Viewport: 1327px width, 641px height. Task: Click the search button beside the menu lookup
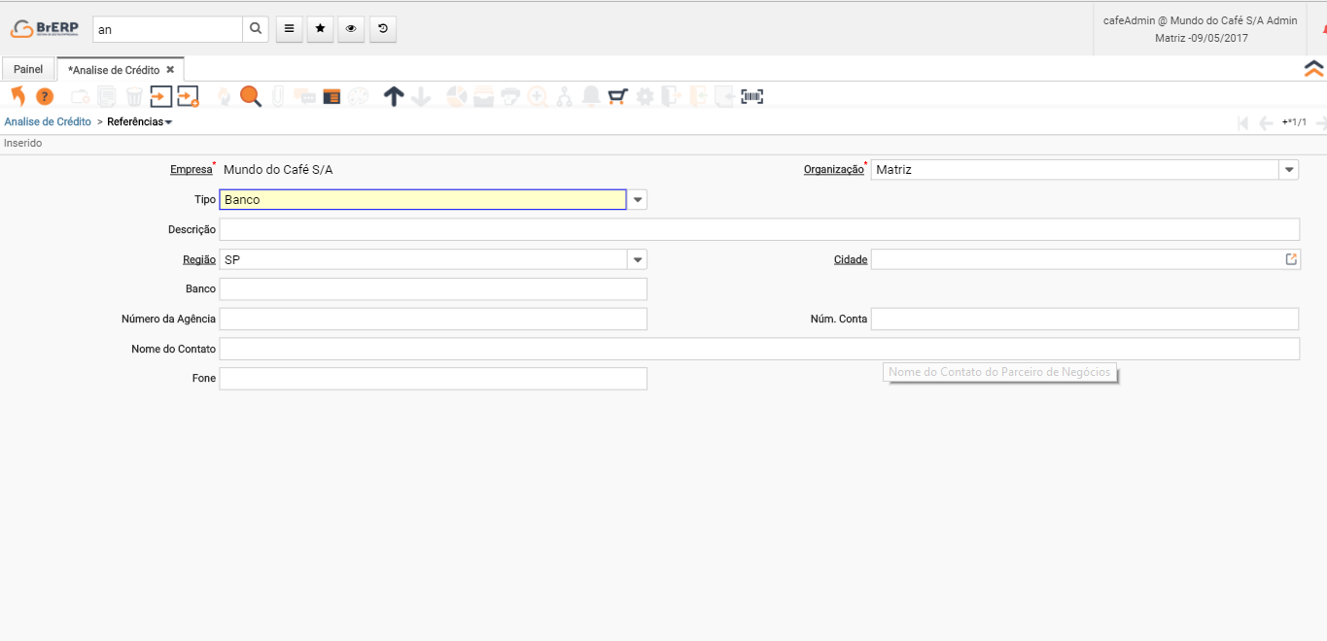click(256, 29)
